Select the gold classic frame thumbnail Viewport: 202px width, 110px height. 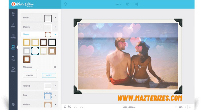pyautogui.click(x=27, y=42)
